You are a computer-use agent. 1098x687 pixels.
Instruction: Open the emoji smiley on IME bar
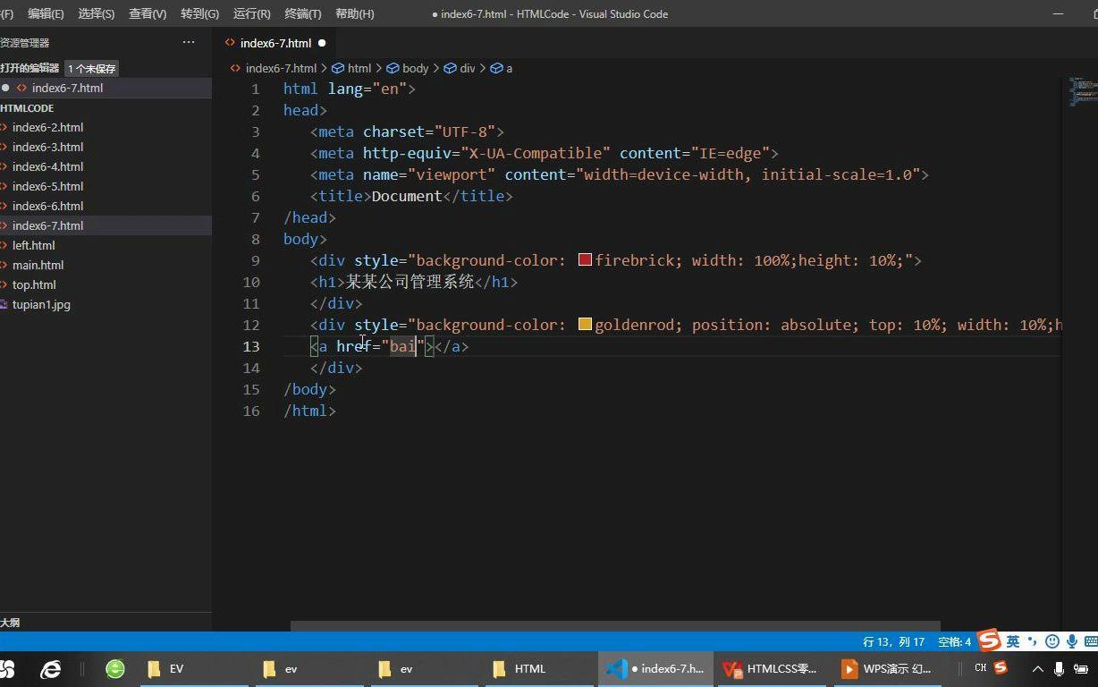(1052, 641)
